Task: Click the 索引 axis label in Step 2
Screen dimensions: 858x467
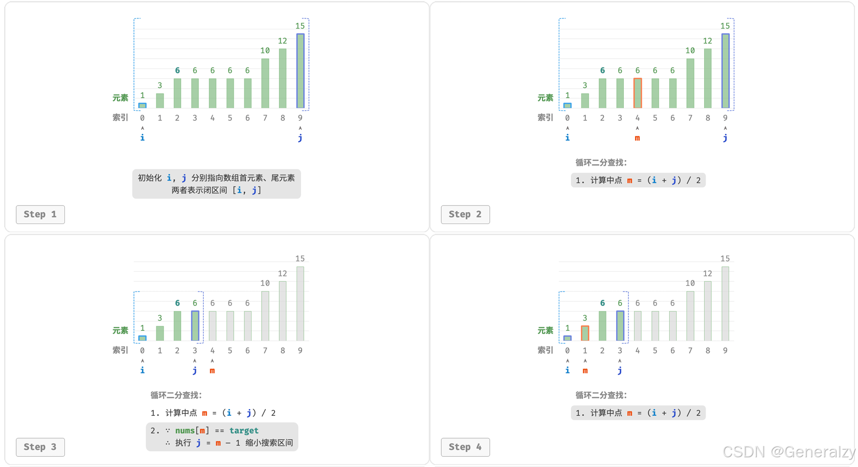Action: pos(546,118)
